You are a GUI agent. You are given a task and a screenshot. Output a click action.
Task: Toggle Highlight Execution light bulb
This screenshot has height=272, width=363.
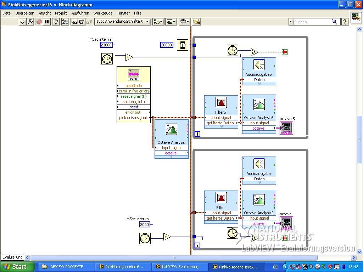click(56, 22)
